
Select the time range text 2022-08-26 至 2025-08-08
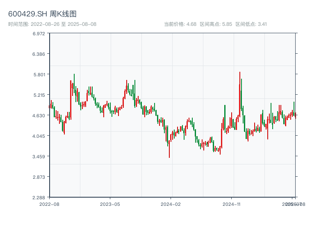[64, 24]
